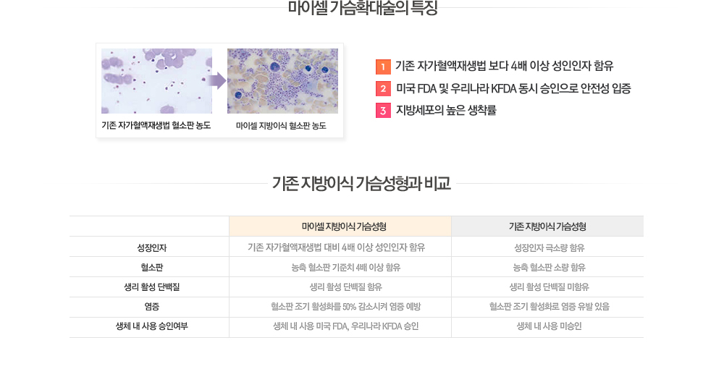Click the text about FDA and KFDA approval

coord(513,89)
